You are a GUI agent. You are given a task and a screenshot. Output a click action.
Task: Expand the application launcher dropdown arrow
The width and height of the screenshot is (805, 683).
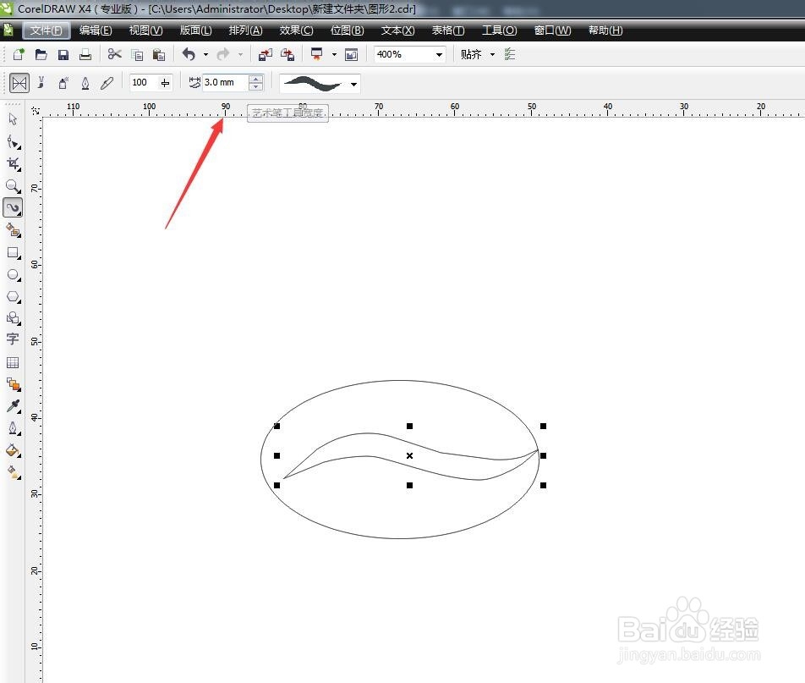pyautogui.click(x=334, y=54)
